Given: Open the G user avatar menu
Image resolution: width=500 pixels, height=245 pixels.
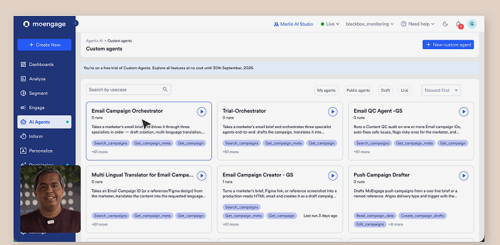Looking at the screenshot, I should [x=472, y=24].
